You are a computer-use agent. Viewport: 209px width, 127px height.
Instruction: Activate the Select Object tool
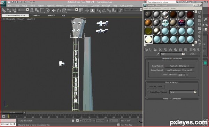[x=32, y=10]
